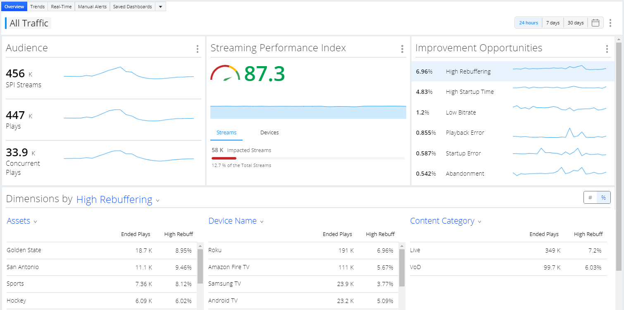The width and height of the screenshot is (624, 310).
Task: Open Audience panel three-dot menu
Action: (198, 49)
